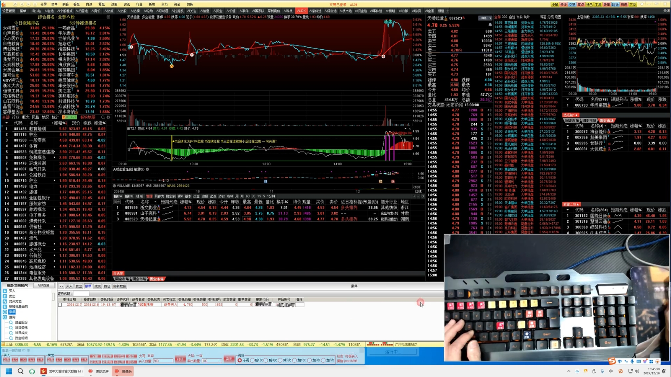
Task: Select 加5次 price adjustment radio
Action: click(x=323, y=360)
